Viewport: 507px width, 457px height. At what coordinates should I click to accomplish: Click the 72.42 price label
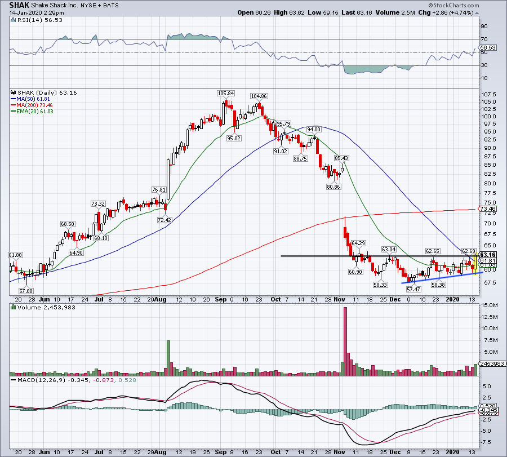coord(164,220)
